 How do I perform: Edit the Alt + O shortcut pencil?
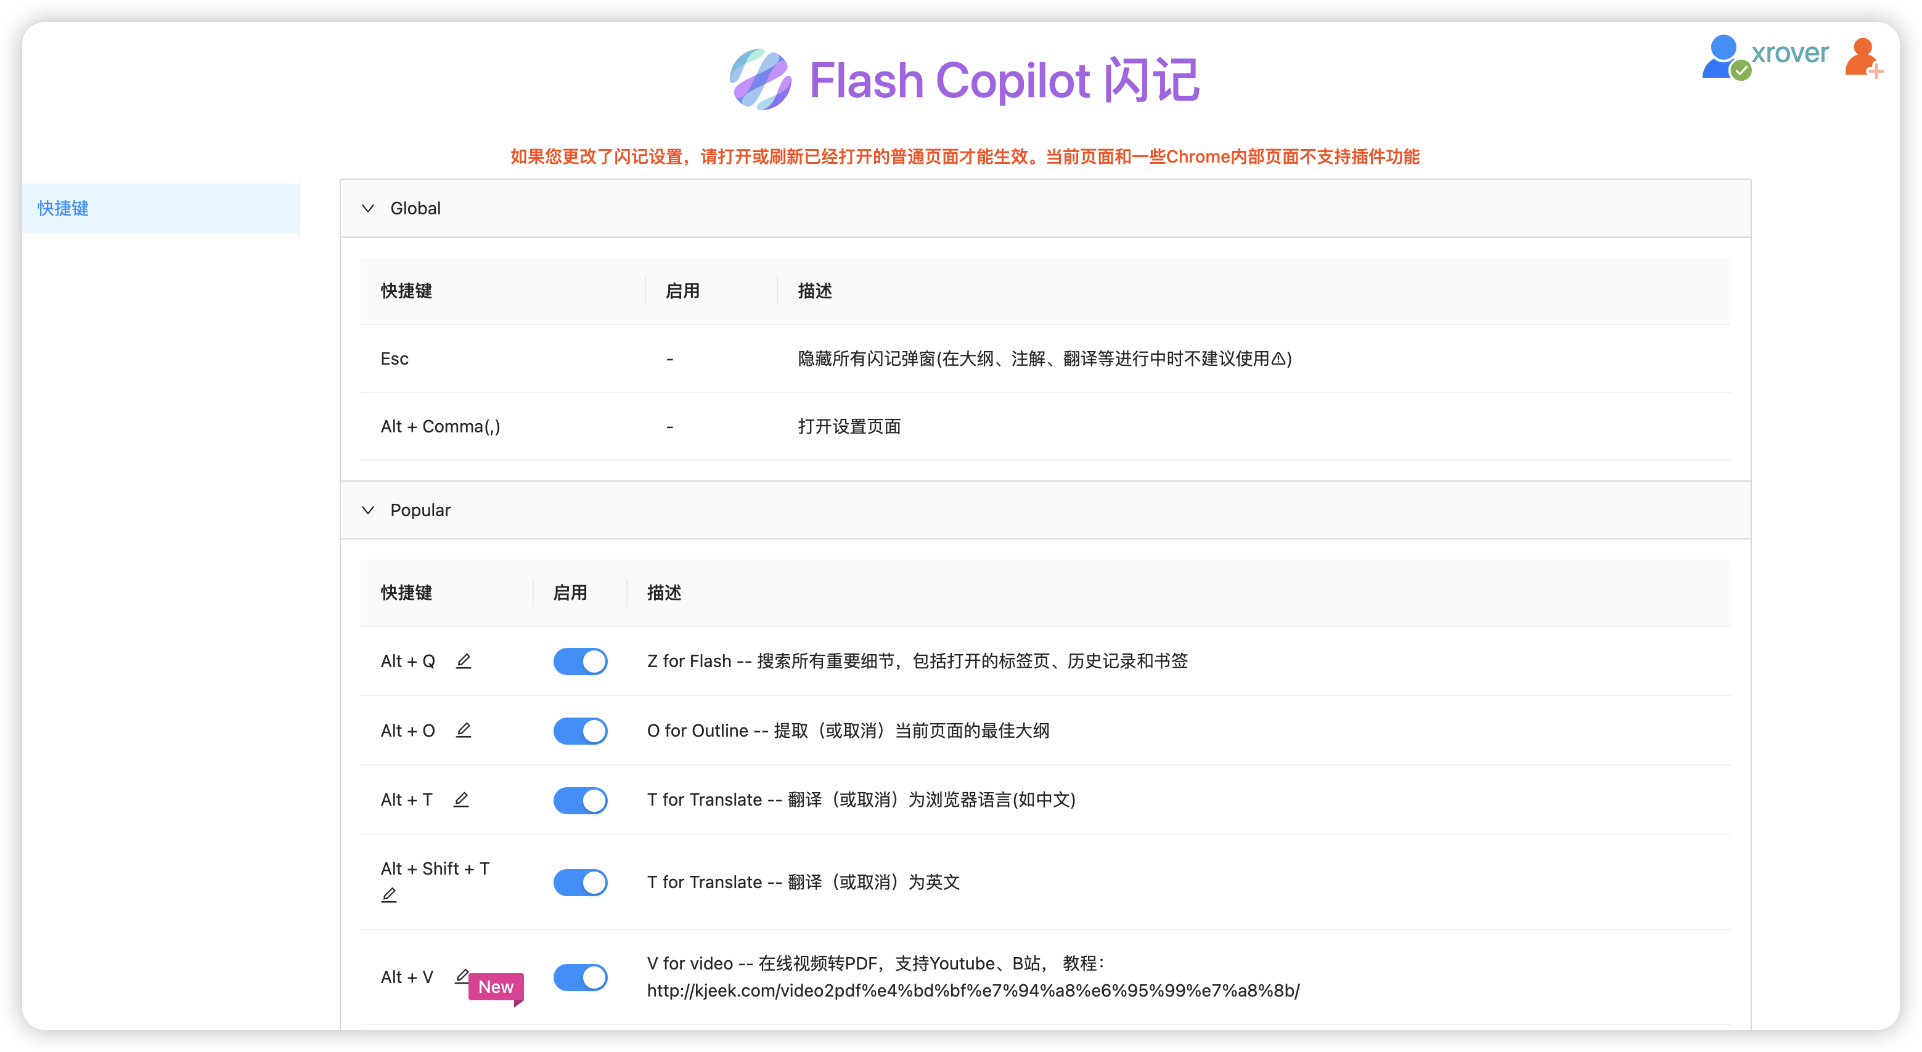click(x=464, y=730)
